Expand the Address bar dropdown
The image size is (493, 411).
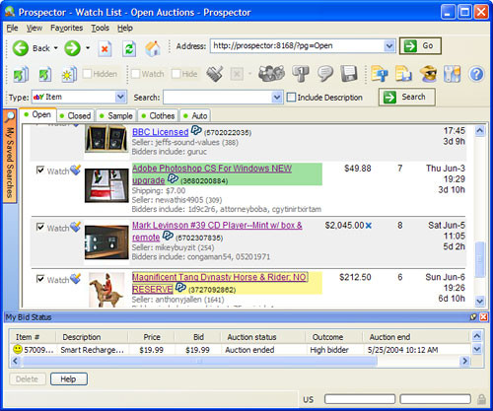pyautogui.click(x=389, y=45)
